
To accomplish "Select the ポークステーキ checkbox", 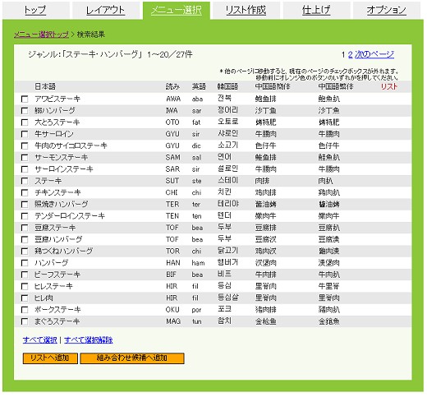I will click(x=25, y=310).
